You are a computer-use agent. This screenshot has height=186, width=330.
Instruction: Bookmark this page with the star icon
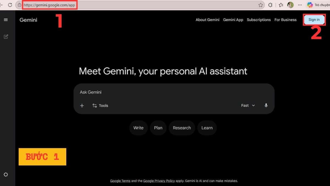coord(261,5)
